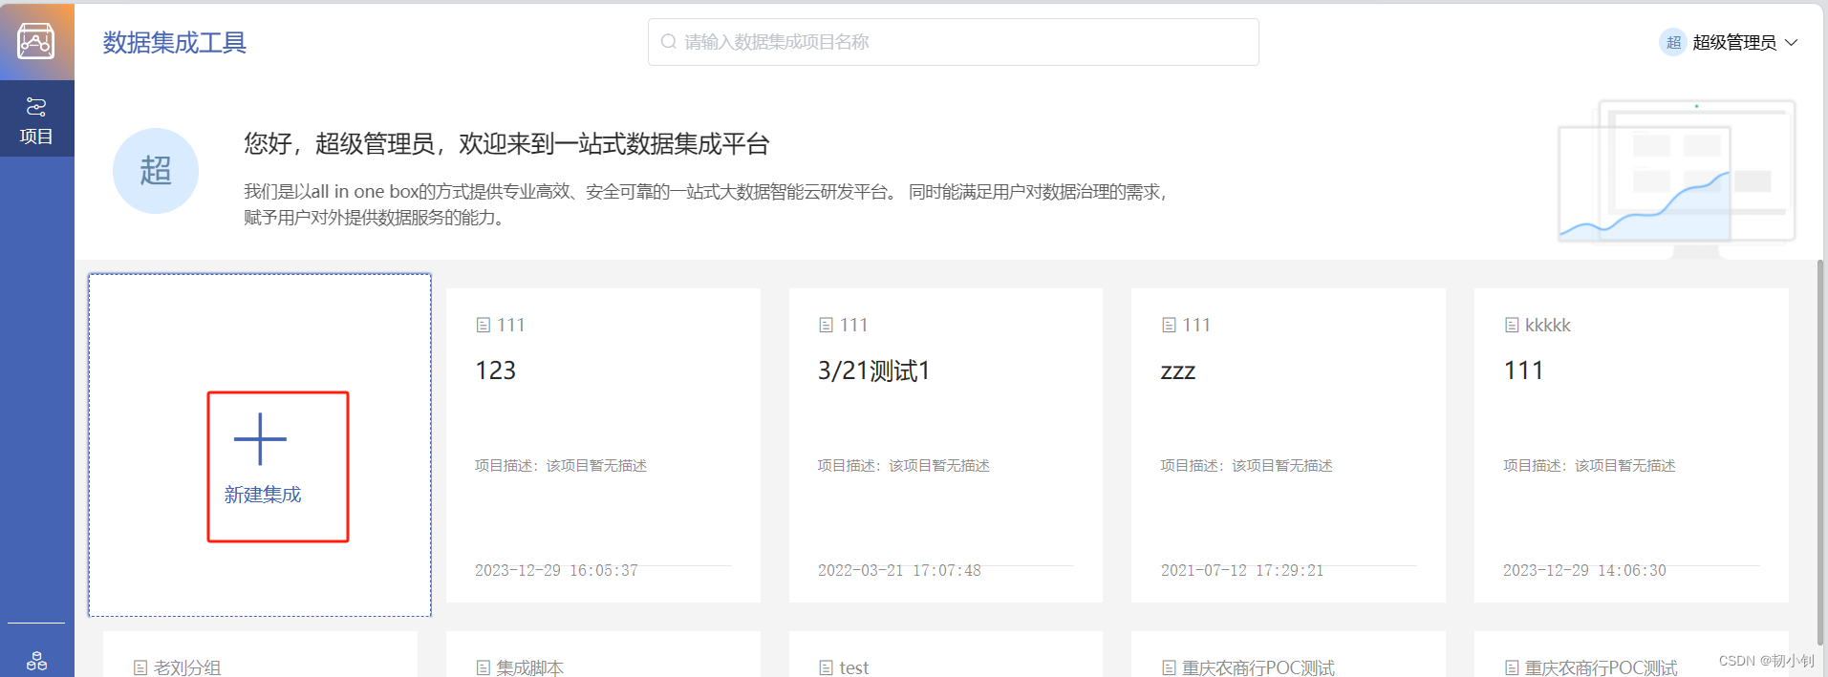
Task: Click the large 超 avatar circle
Action: [x=156, y=171]
